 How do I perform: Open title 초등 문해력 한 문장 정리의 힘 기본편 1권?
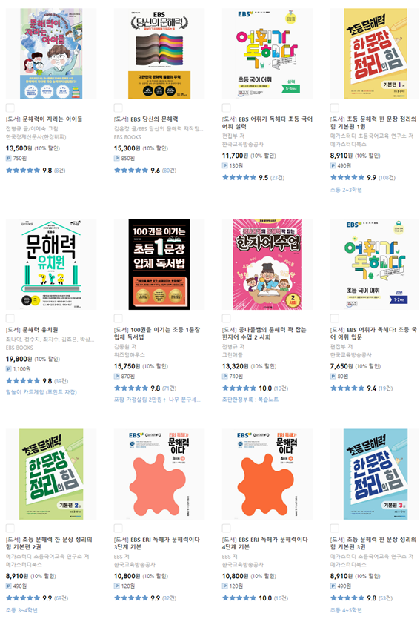coord(373,123)
